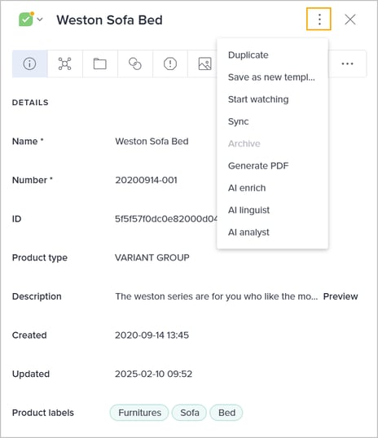Click the vertical three-dot menu button

click(x=319, y=19)
